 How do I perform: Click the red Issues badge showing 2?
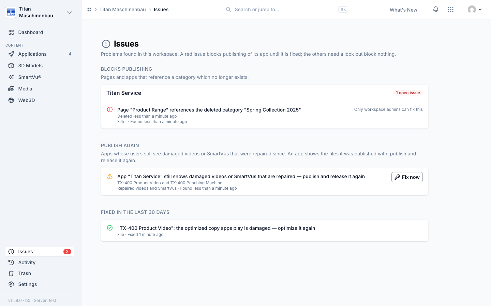[67, 252]
